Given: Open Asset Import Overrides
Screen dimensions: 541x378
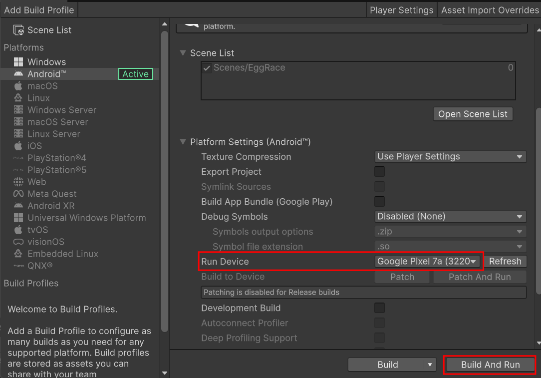Looking at the screenshot, I should click(490, 10).
